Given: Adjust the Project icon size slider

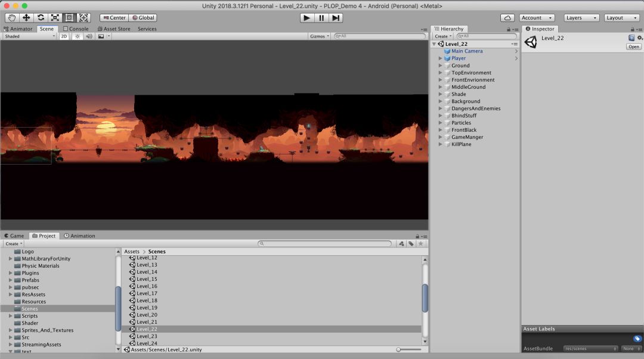Looking at the screenshot, I should pyautogui.click(x=399, y=349).
